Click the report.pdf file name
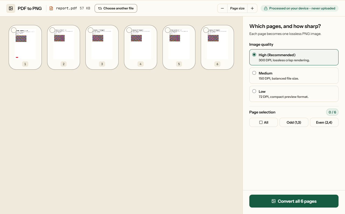This screenshot has height=214, width=345. [67, 8]
